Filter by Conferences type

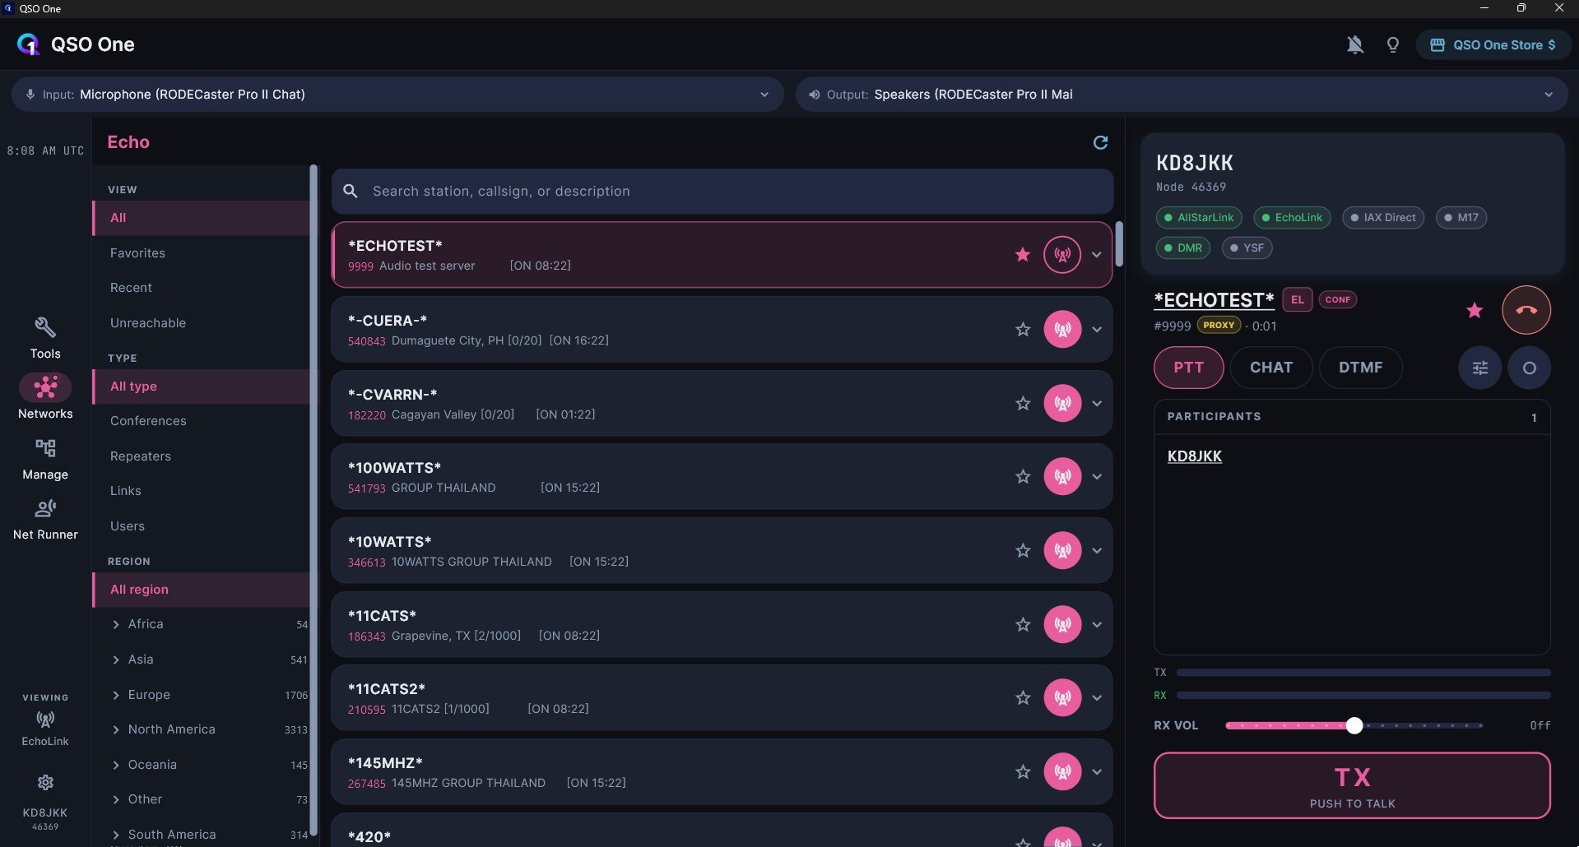(x=202, y=421)
